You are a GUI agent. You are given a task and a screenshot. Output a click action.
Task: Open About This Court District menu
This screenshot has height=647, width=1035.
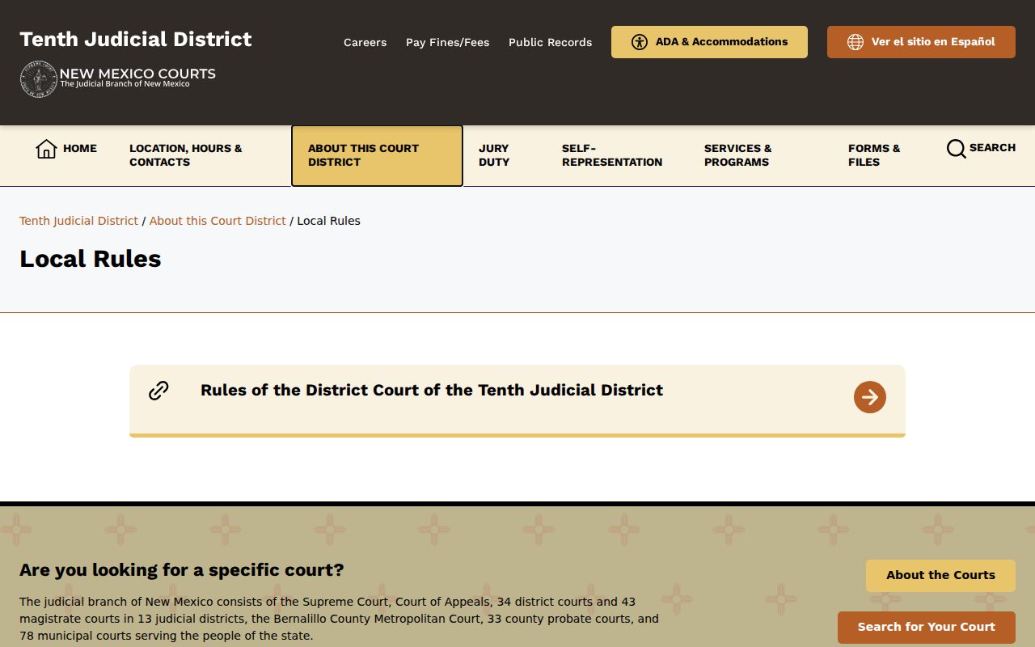pos(377,155)
